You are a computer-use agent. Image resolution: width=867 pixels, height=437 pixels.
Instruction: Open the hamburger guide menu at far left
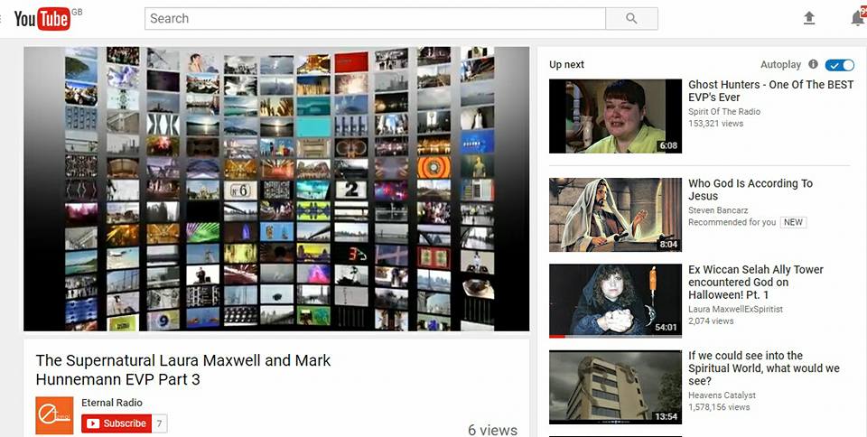click(3, 18)
